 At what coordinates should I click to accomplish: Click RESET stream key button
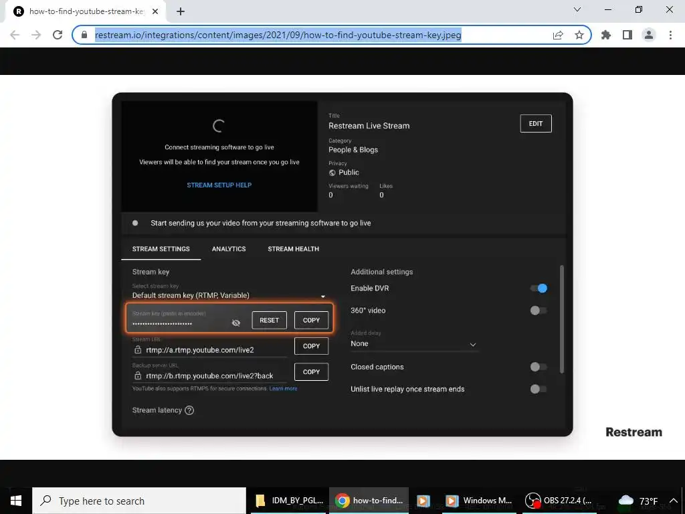click(x=269, y=320)
